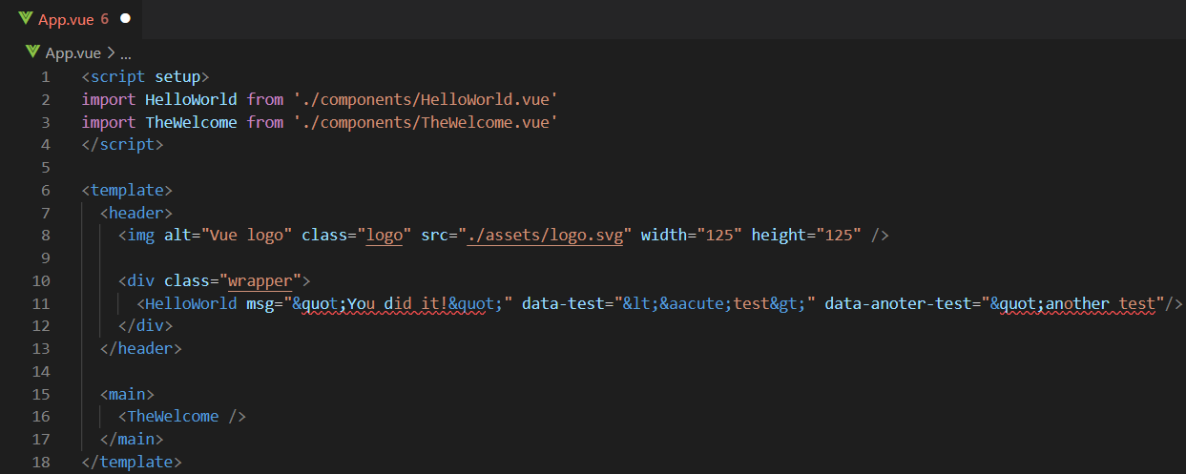Click line number 6 in the gutter

pos(46,190)
